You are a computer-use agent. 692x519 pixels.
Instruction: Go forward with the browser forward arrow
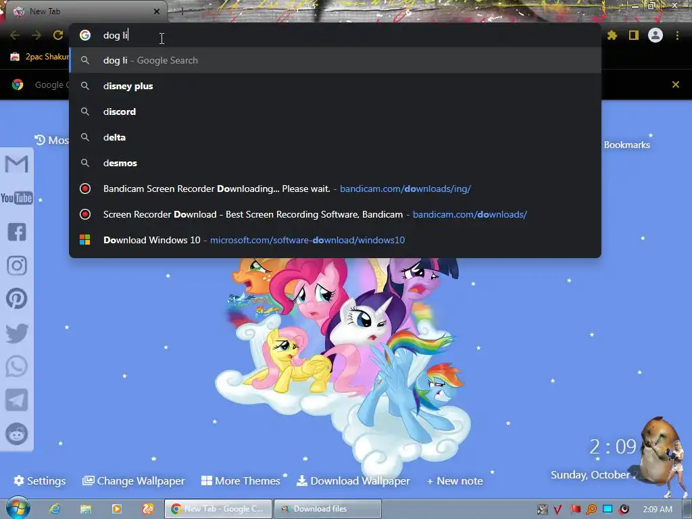36,35
